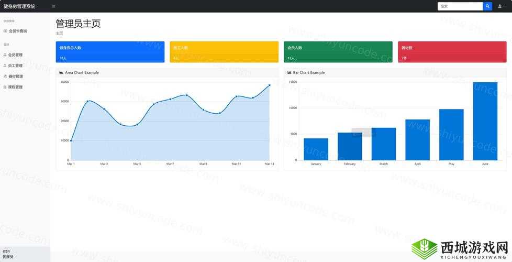
Task: Click the Mar 13 point on area chart
Action: coord(270,85)
